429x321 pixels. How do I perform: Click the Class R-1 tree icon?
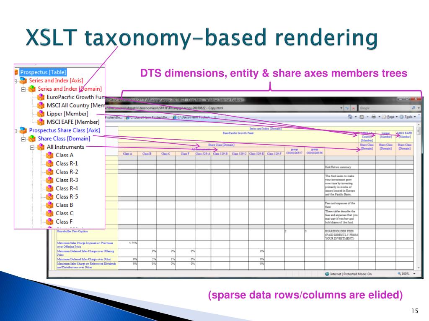(49, 163)
